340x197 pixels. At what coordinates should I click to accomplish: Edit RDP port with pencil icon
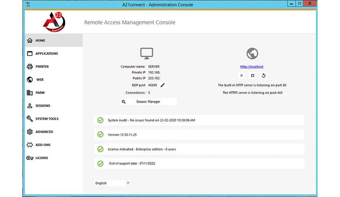[x=163, y=85]
